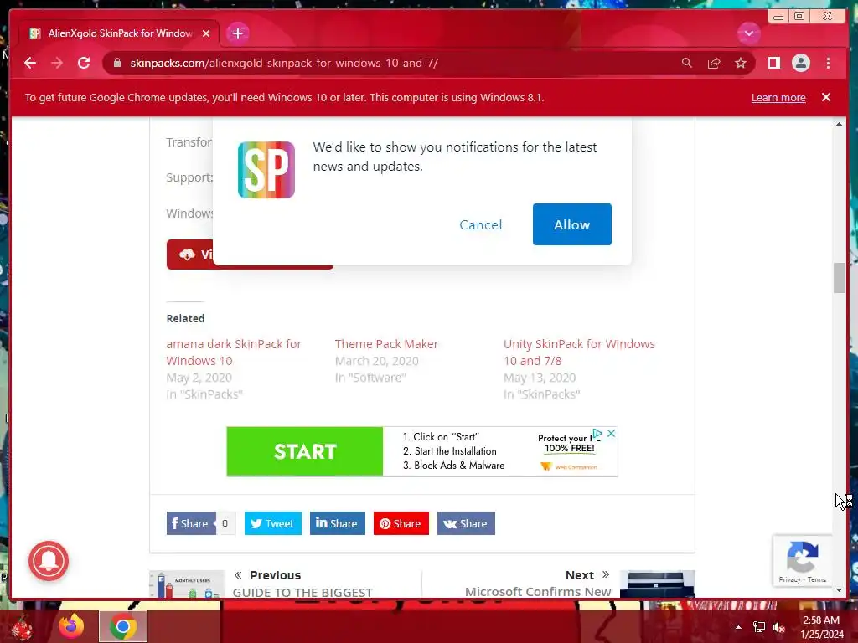Go to Next post link
Viewport: 858px width, 643px height.
538,584
